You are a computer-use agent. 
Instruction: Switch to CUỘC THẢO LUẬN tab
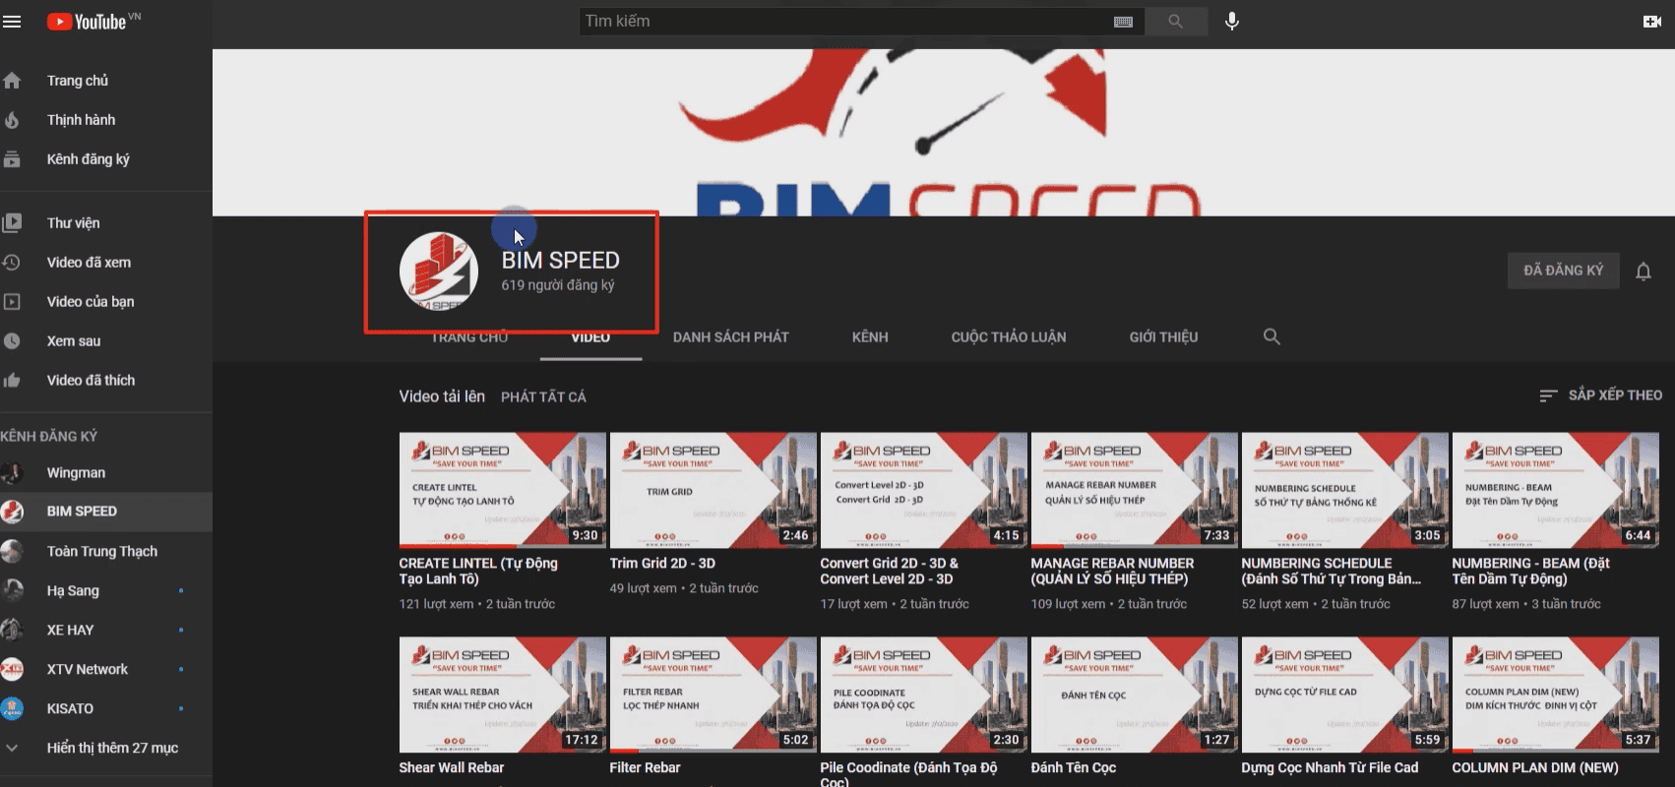1009,337
